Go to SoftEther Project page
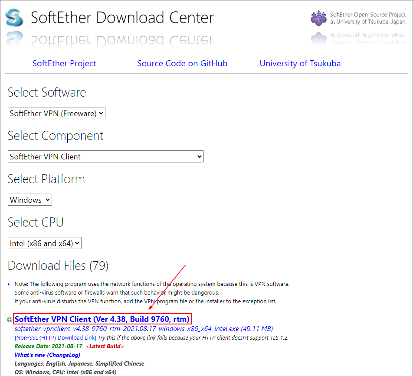Screen dimensions: 413x376 [x=64, y=63]
